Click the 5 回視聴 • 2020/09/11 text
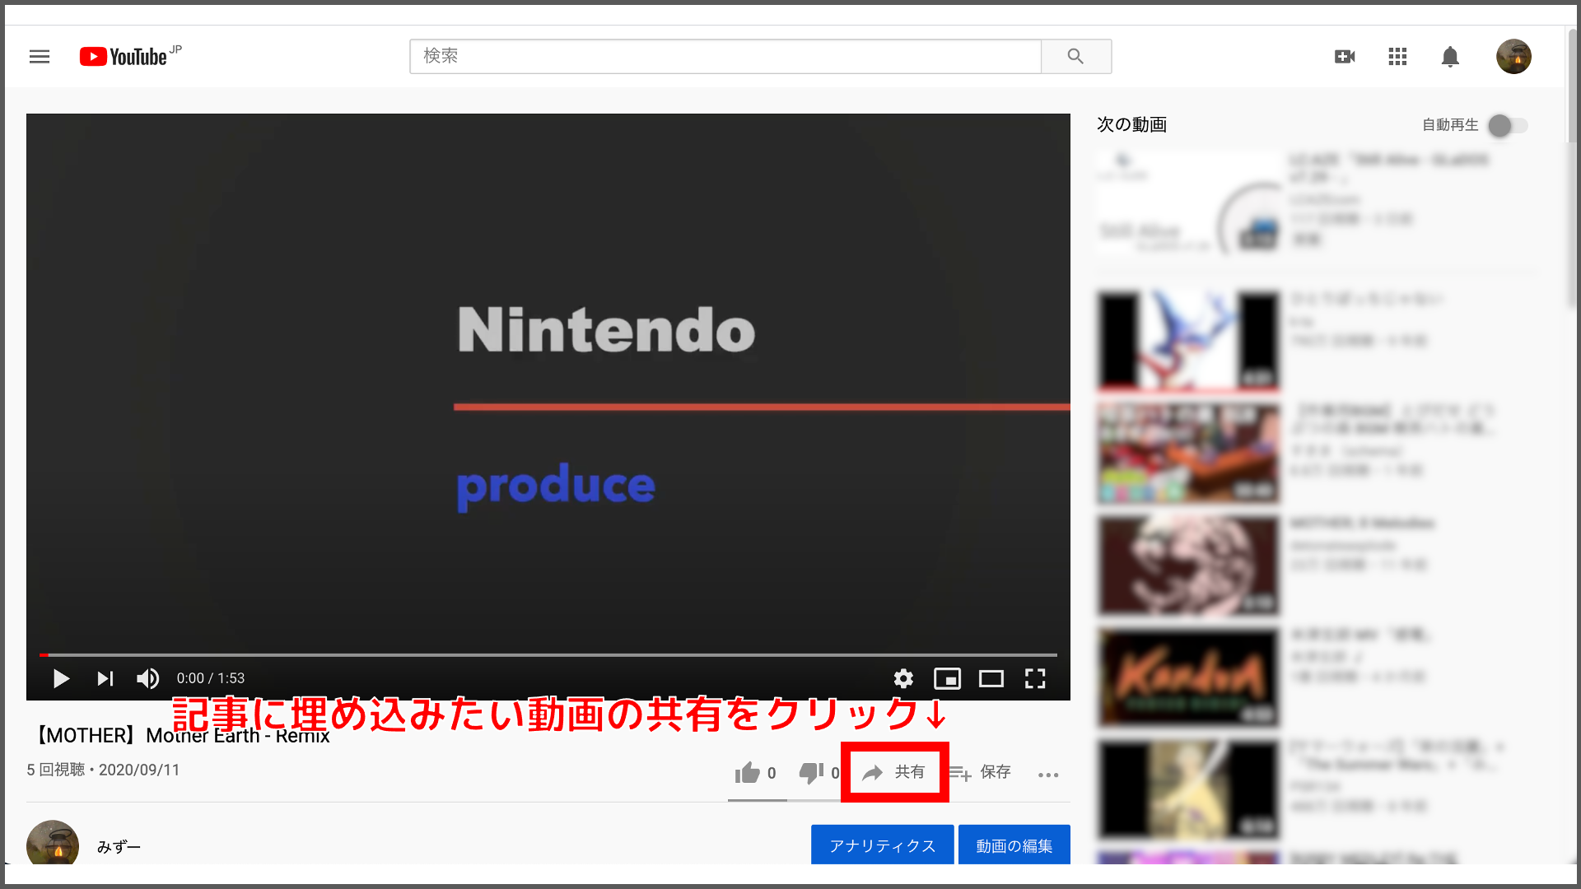 tap(103, 770)
